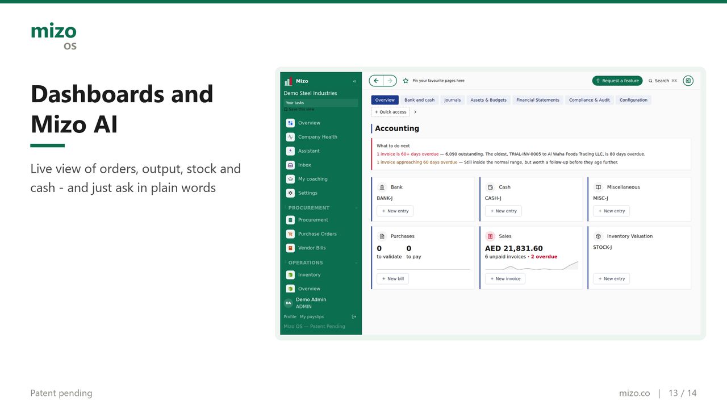This screenshot has width=727, height=409.
Task: Toggle the side panel icon beside Search
Action: click(688, 81)
